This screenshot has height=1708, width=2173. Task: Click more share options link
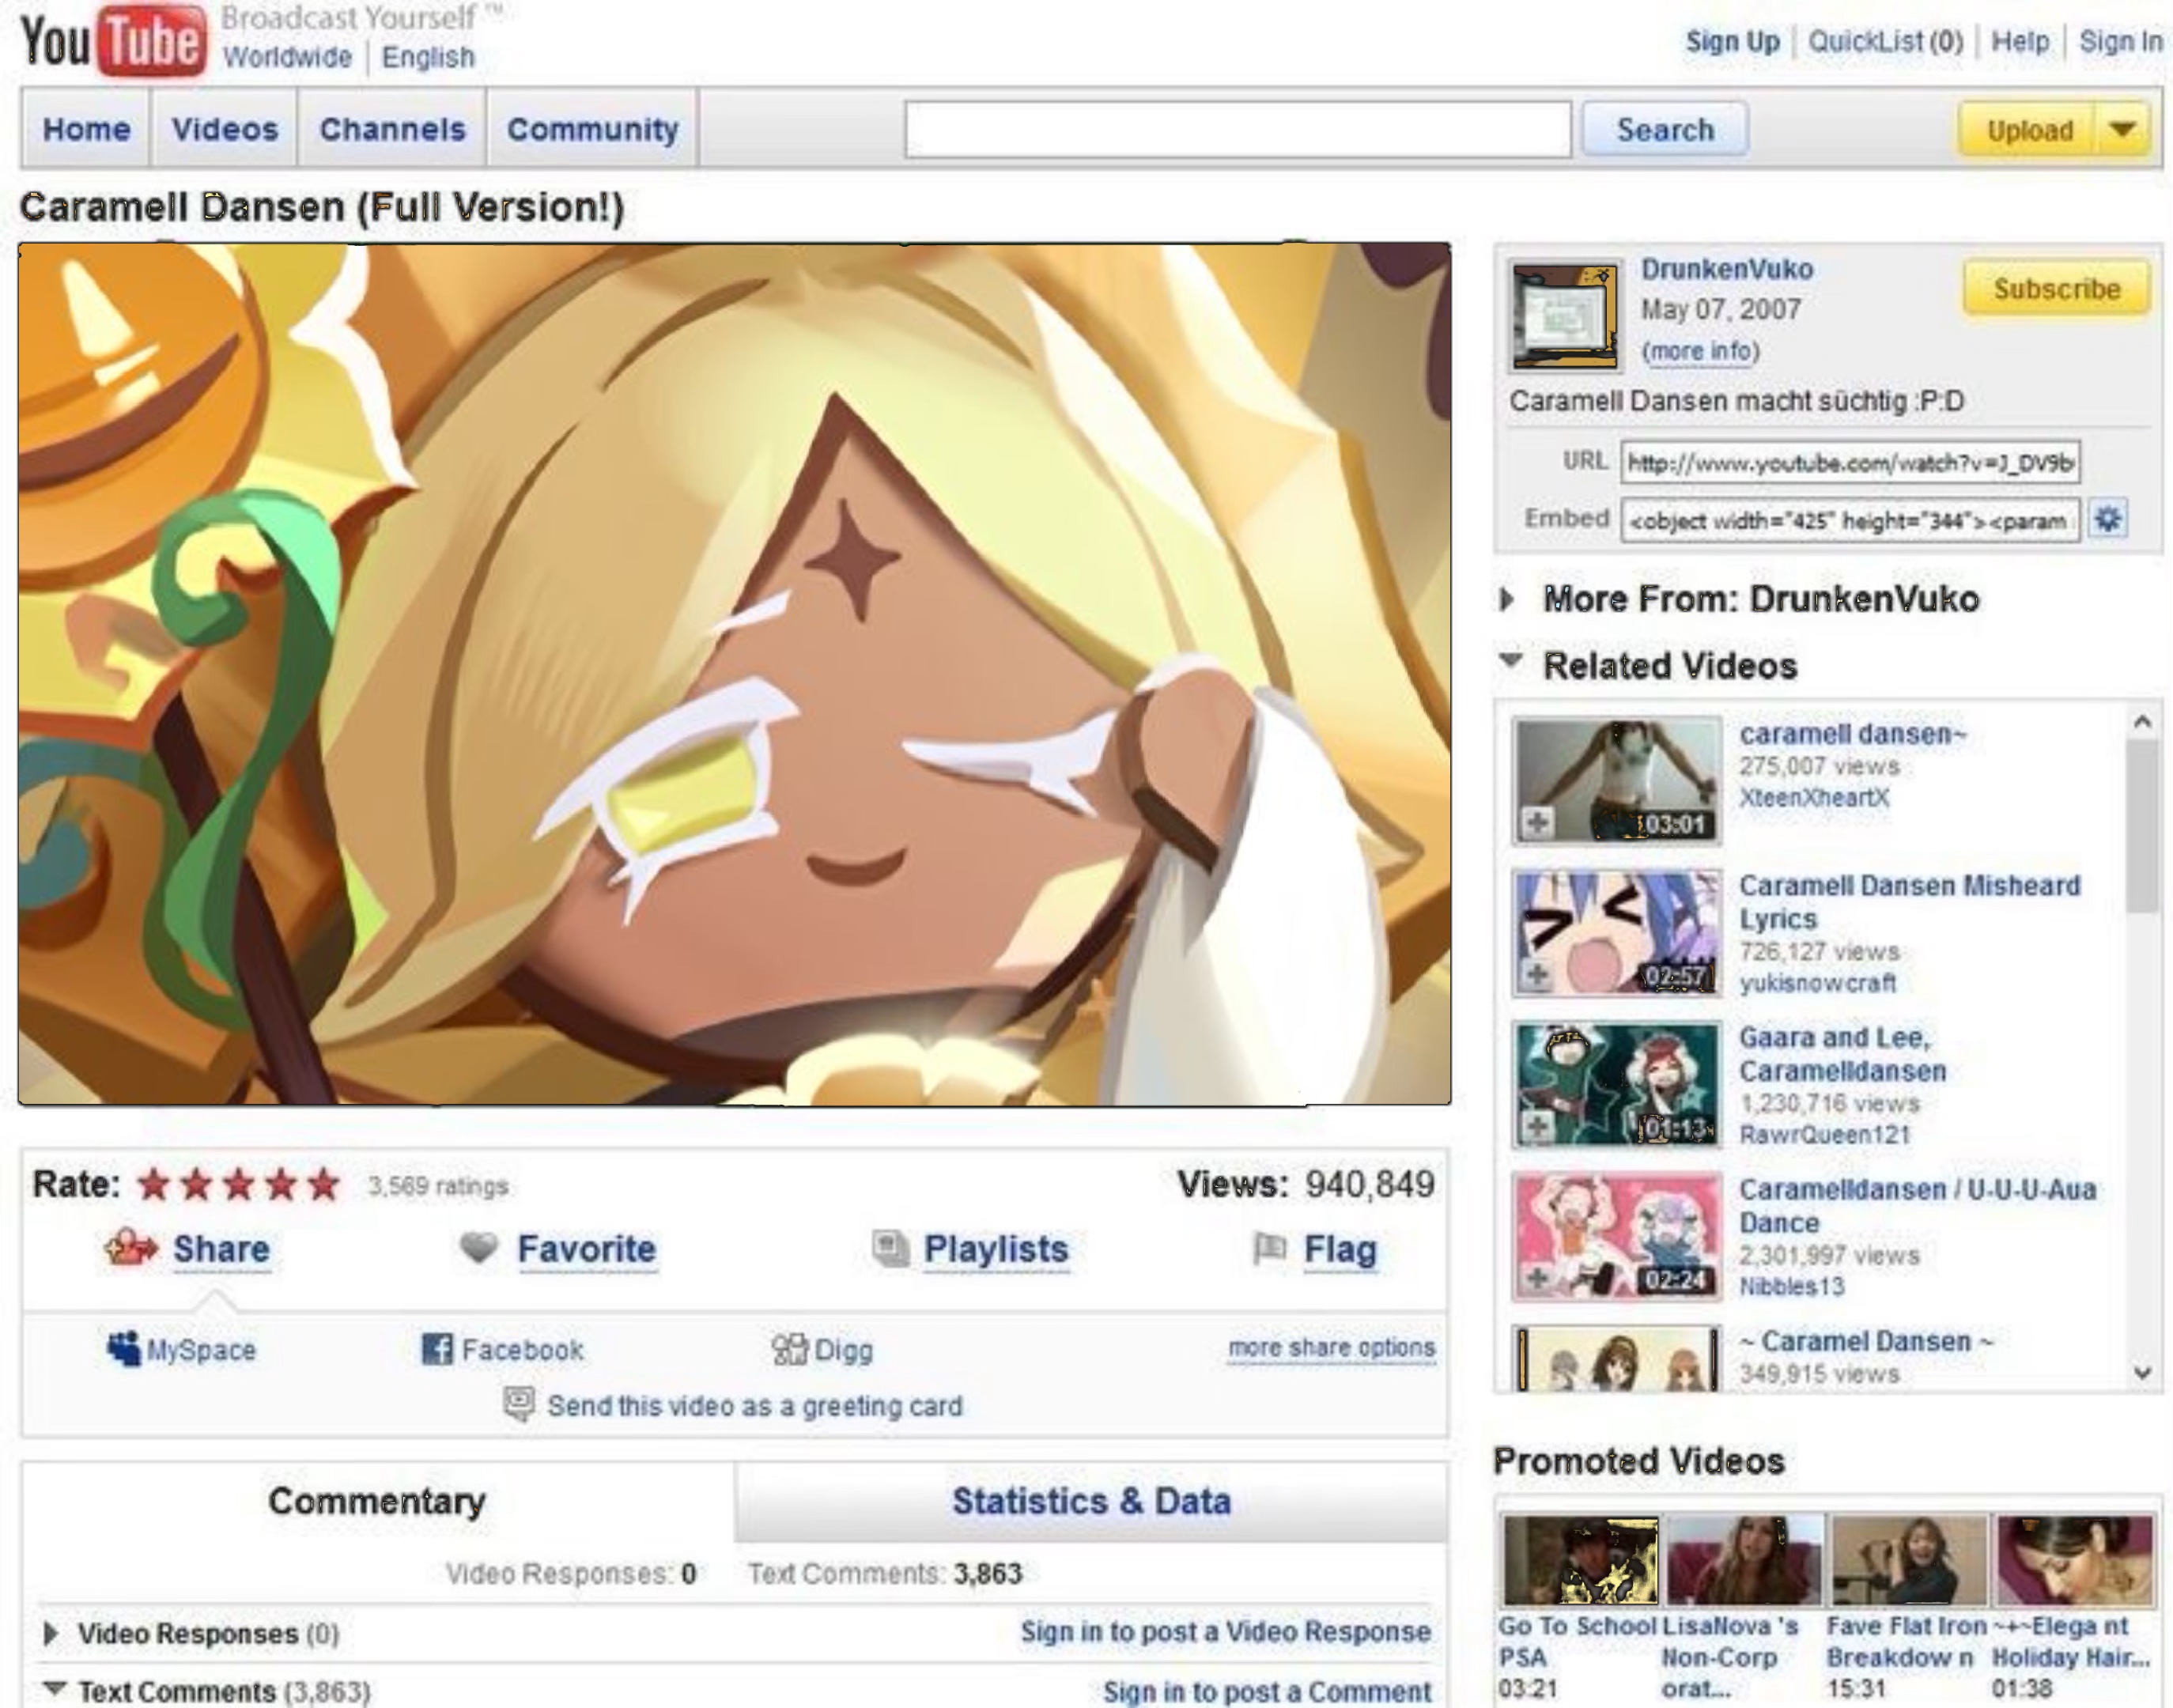point(1331,1347)
